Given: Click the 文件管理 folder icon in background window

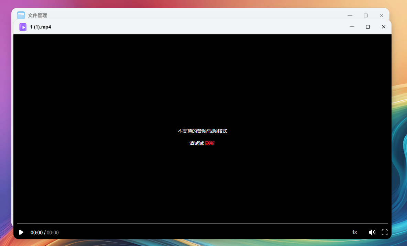Looking at the screenshot, I should 21,15.
